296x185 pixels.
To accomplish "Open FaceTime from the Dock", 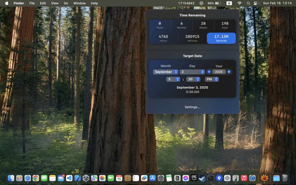I will [x=111, y=178].
